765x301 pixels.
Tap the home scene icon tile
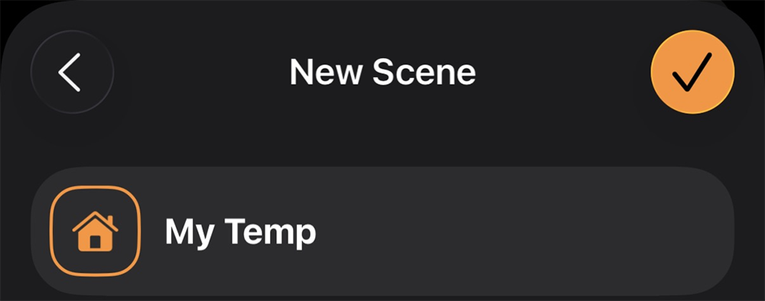tap(95, 231)
